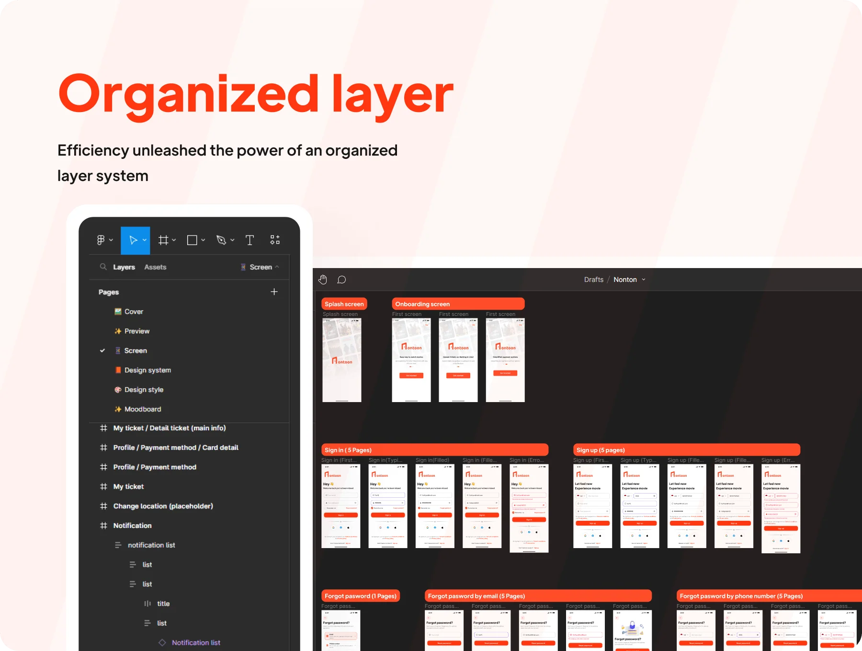Viewport: 862px width, 651px height.
Task: Open the Frame tool options chevron
Action: pos(174,240)
